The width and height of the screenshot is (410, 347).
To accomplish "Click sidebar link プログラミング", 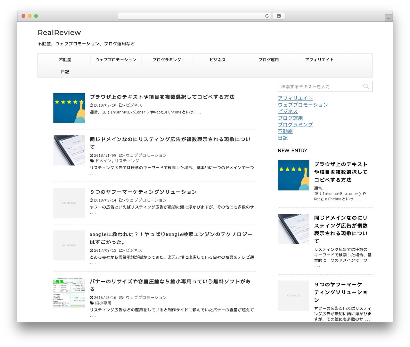I will point(295,125).
